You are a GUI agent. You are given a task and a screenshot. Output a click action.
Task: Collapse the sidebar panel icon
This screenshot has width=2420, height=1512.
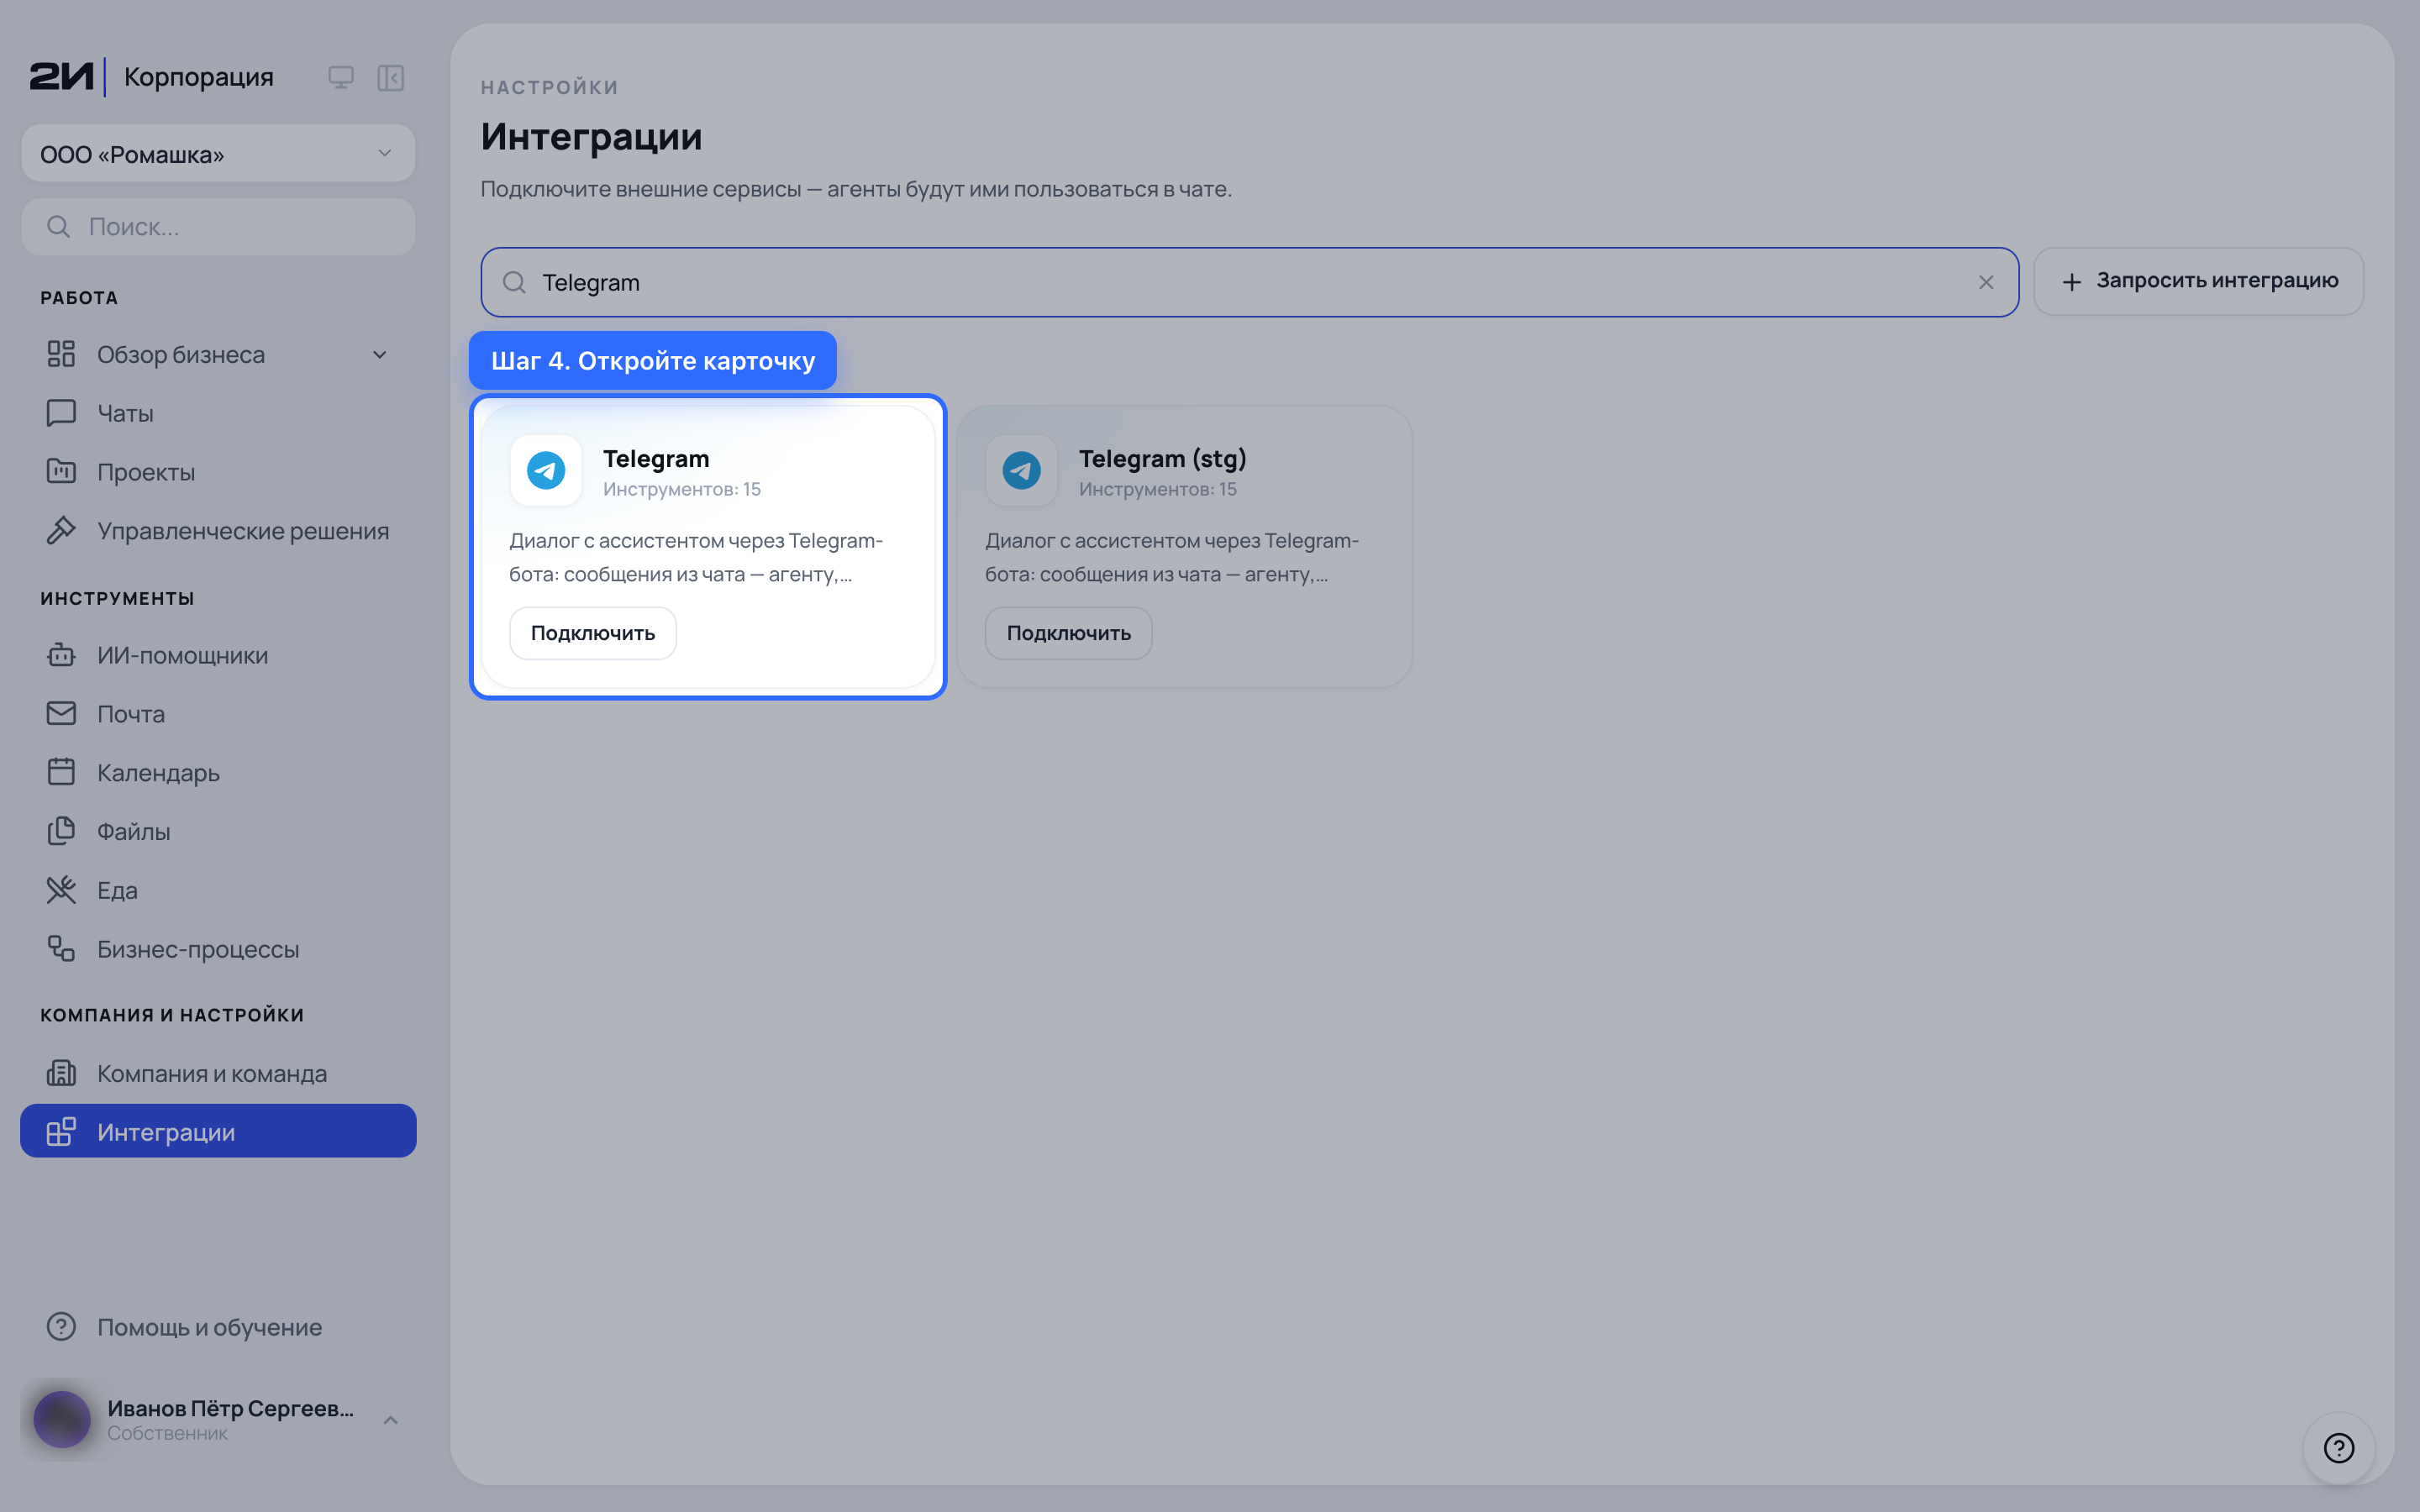390,77
